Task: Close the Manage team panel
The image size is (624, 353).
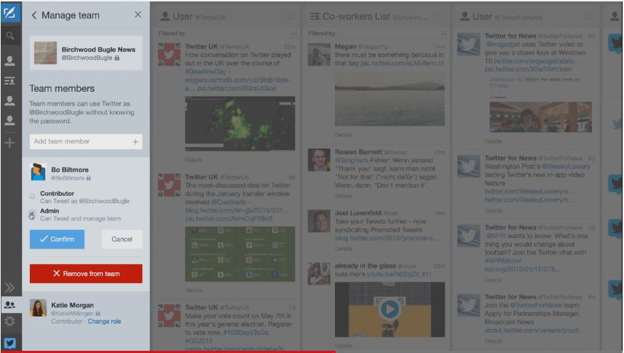Action: (138, 15)
